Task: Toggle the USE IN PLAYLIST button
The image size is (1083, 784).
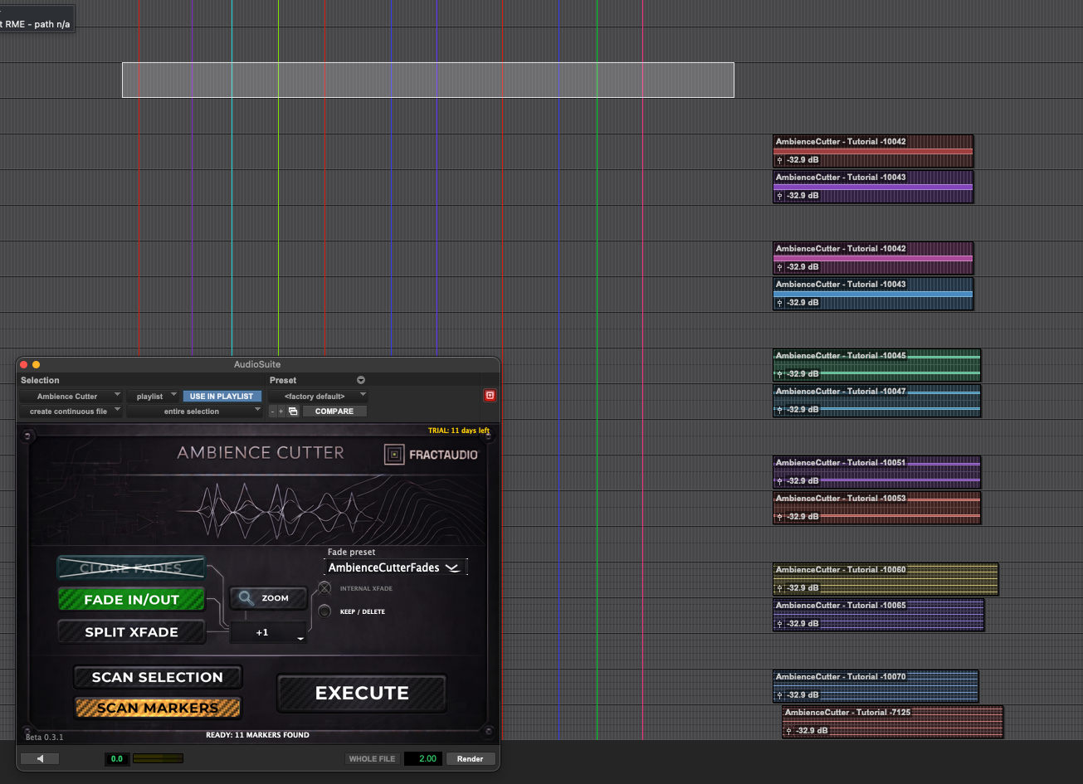Action: [222, 397]
